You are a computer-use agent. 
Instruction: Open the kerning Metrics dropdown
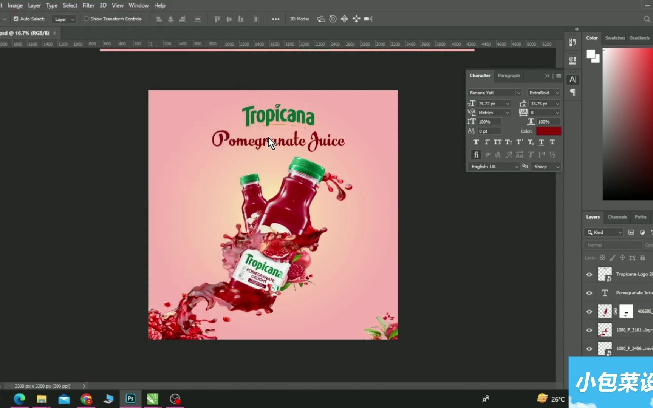coord(508,113)
